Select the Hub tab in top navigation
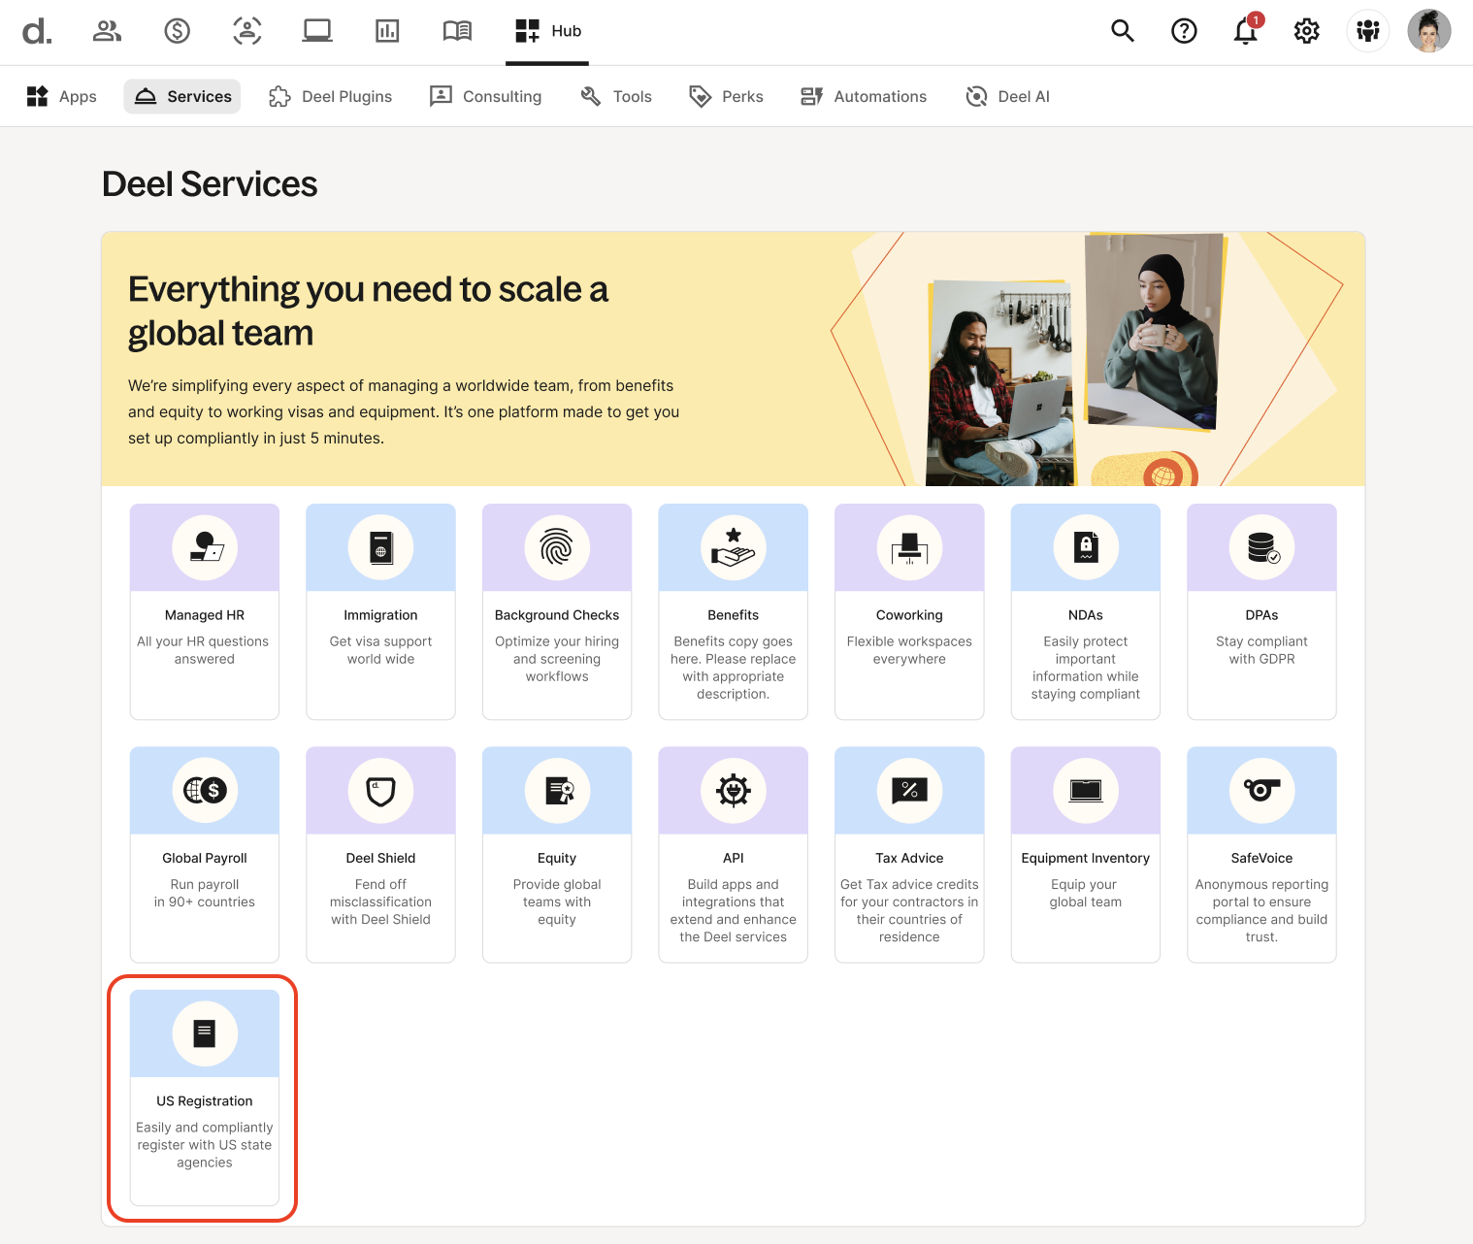This screenshot has width=1473, height=1244. coord(547,31)
